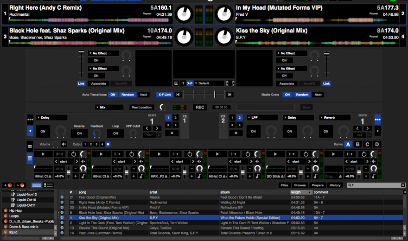Open the LPF effect dropdown in FX 2
The width and height of the screenshot is (408, 241).
click(x=262, y=118)
